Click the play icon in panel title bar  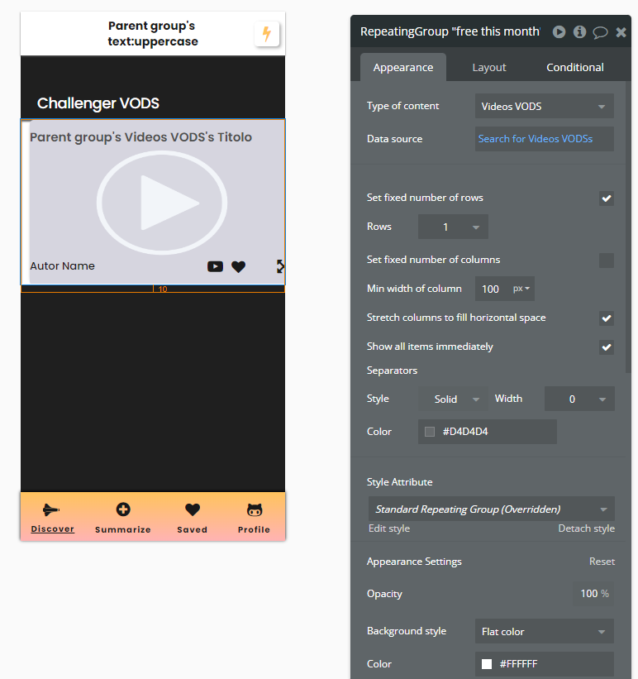click(559, 32)
